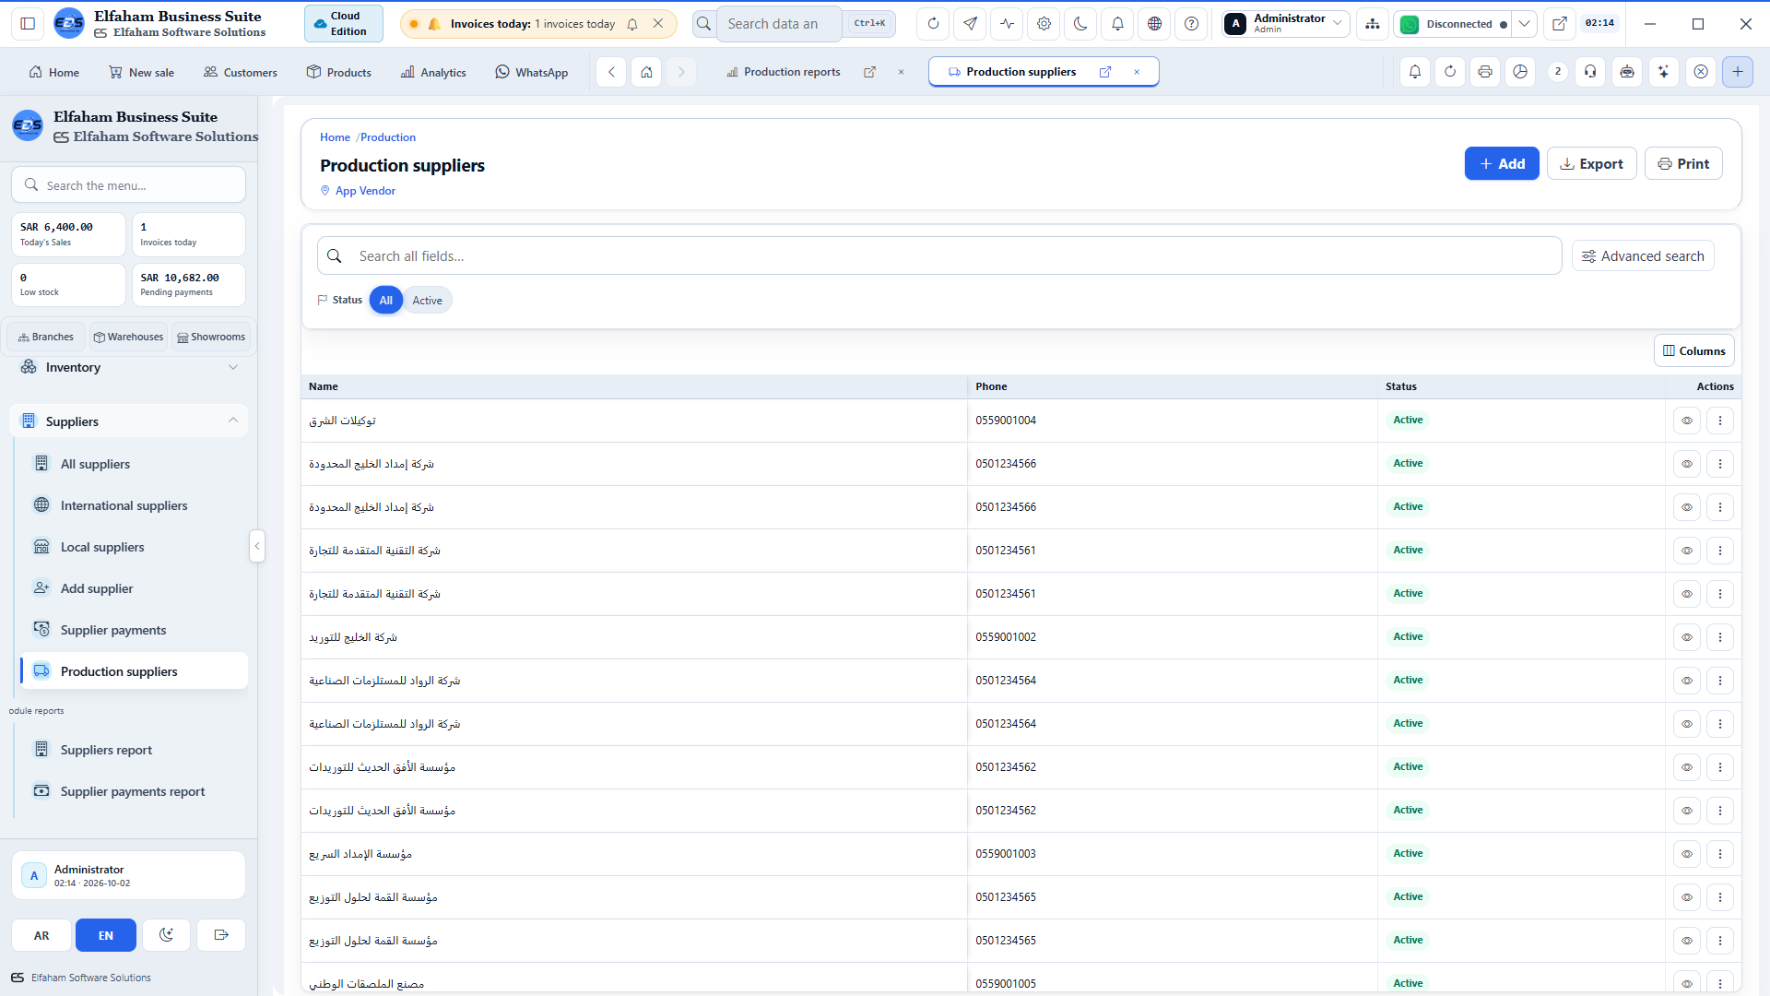This screenshot has width=1770, height=996.
Task: Select the Active status filter
Action: click(427, 301)
